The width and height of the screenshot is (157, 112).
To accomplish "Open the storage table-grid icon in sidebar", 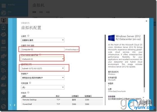I will pyautogui.click(x=4, y=49).
